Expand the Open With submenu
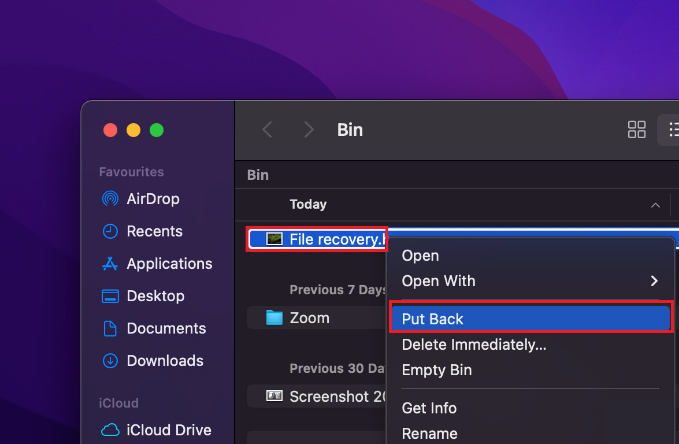The image size is (679, 444). click(654, 281)
